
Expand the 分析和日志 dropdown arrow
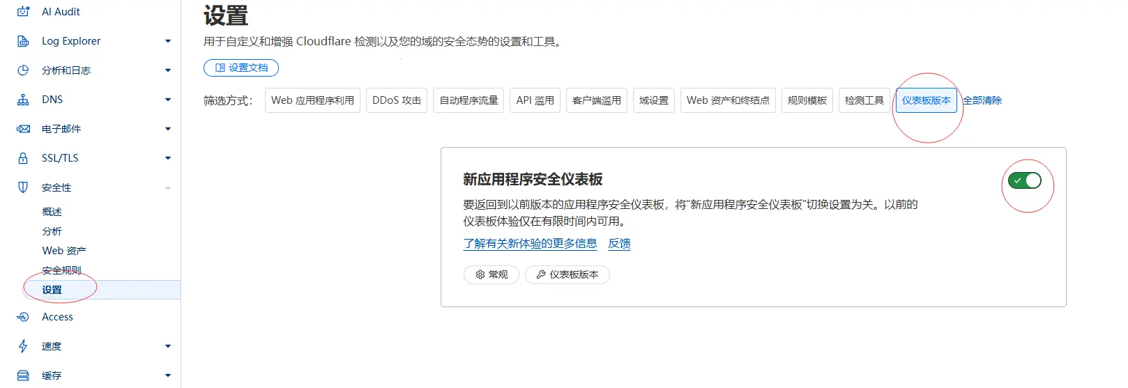(168, 70)
